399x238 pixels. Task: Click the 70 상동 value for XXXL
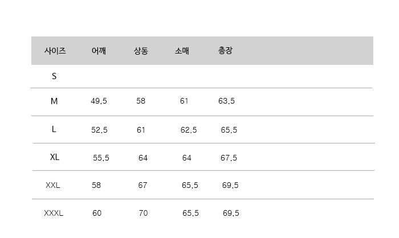point(143,214)
